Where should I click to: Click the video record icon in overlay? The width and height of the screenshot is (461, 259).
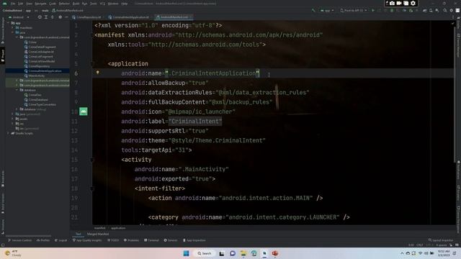click(399, 3)
